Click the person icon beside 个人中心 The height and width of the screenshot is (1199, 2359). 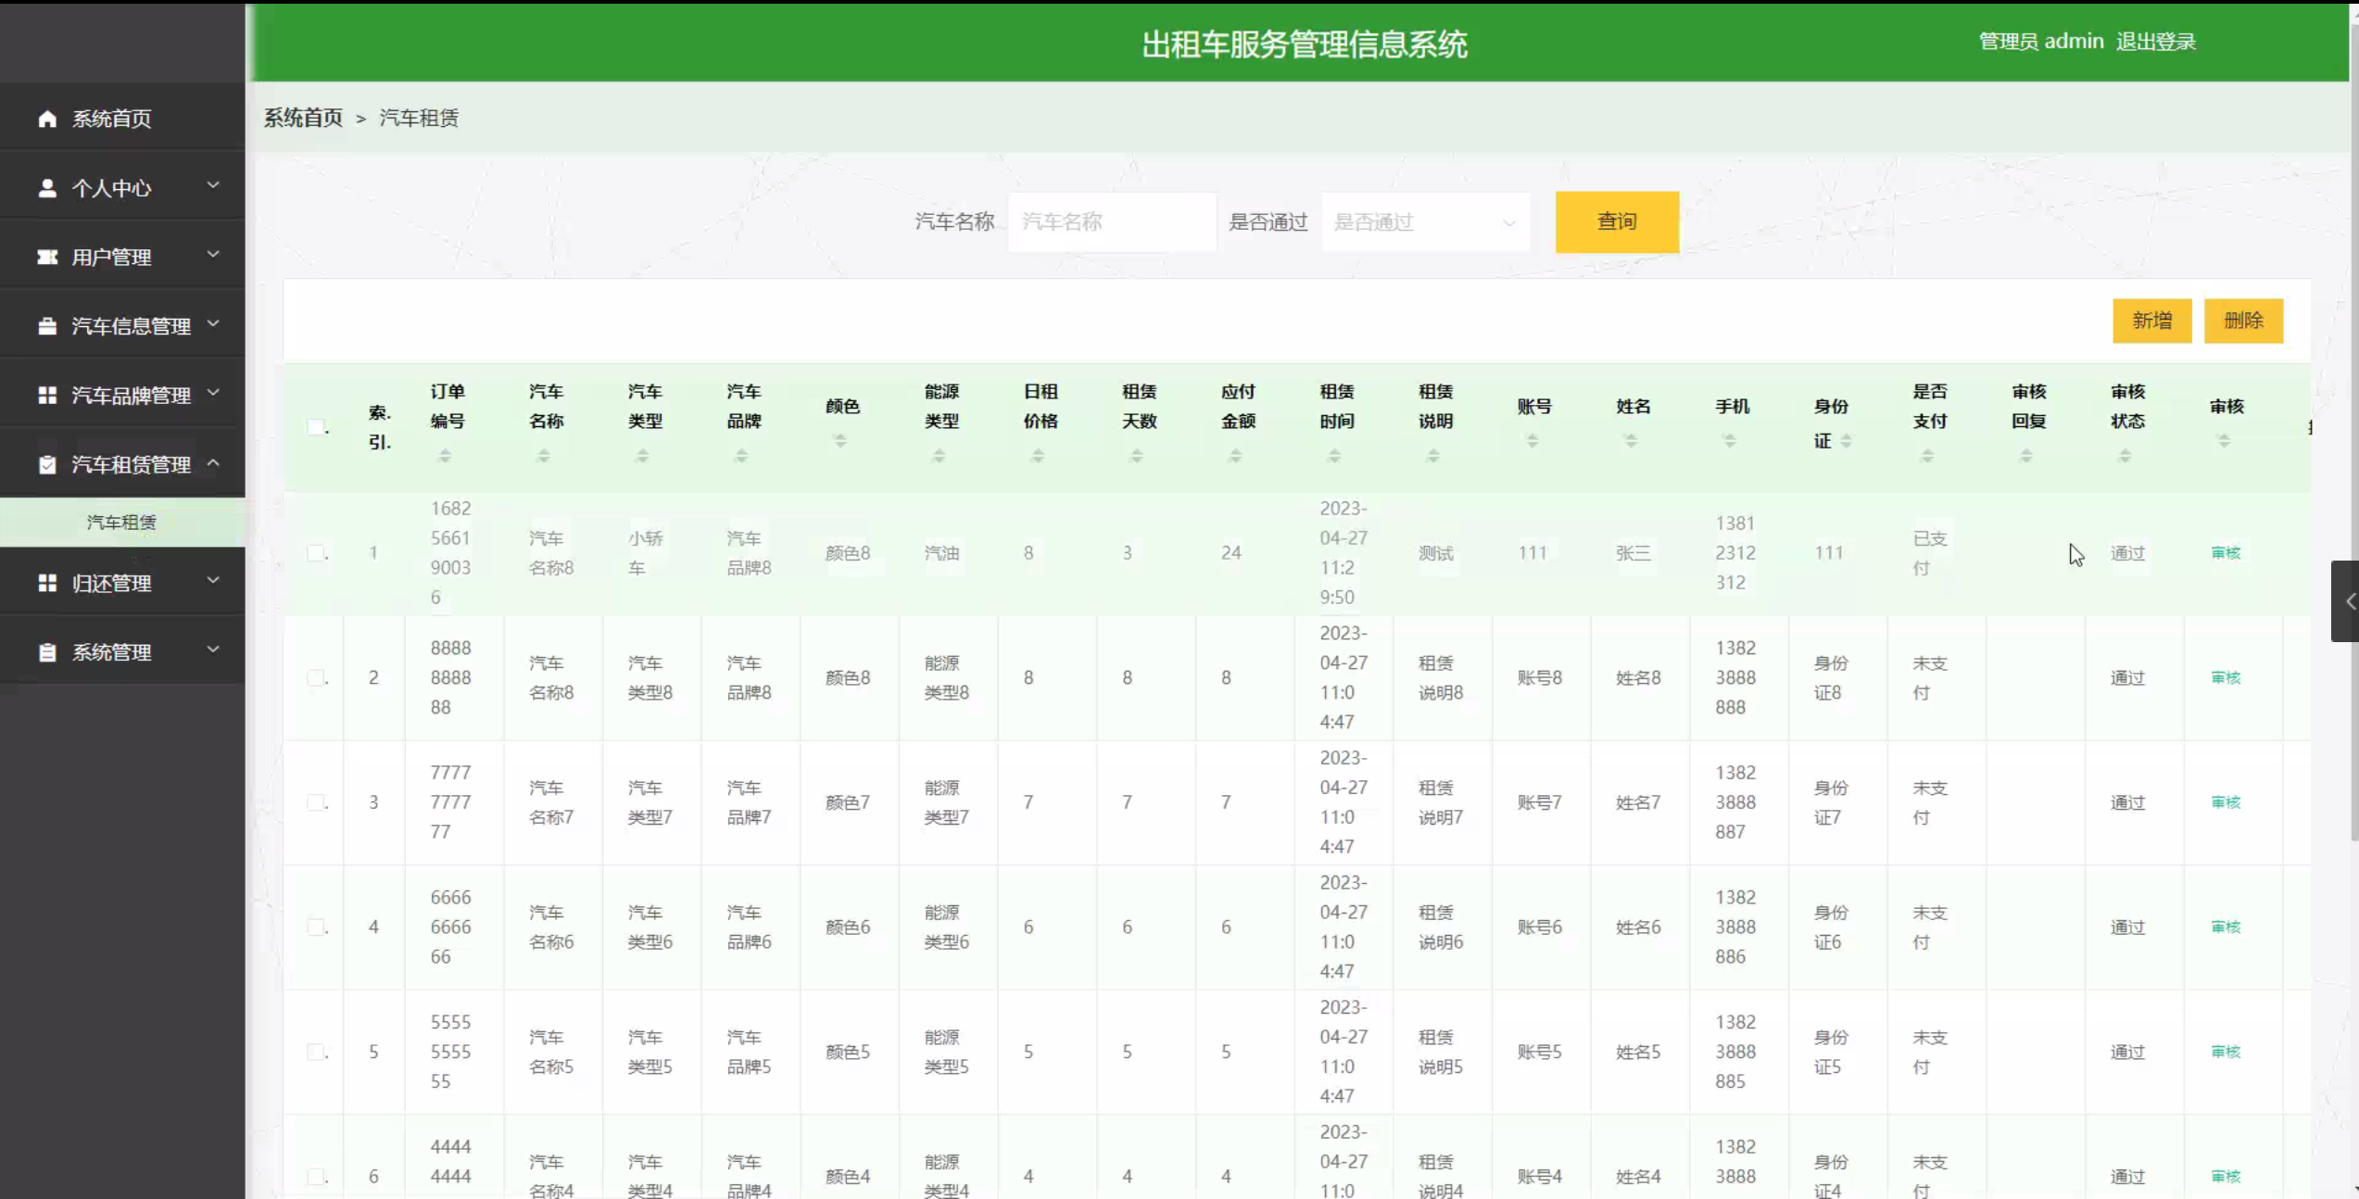point(47,188)
